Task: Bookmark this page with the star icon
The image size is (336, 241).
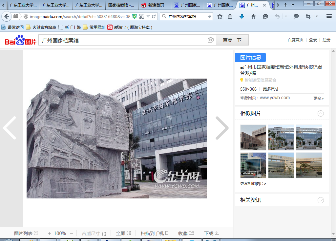Action: [220, 16]
